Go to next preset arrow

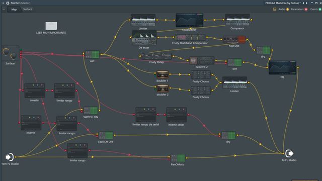(306, 3)
